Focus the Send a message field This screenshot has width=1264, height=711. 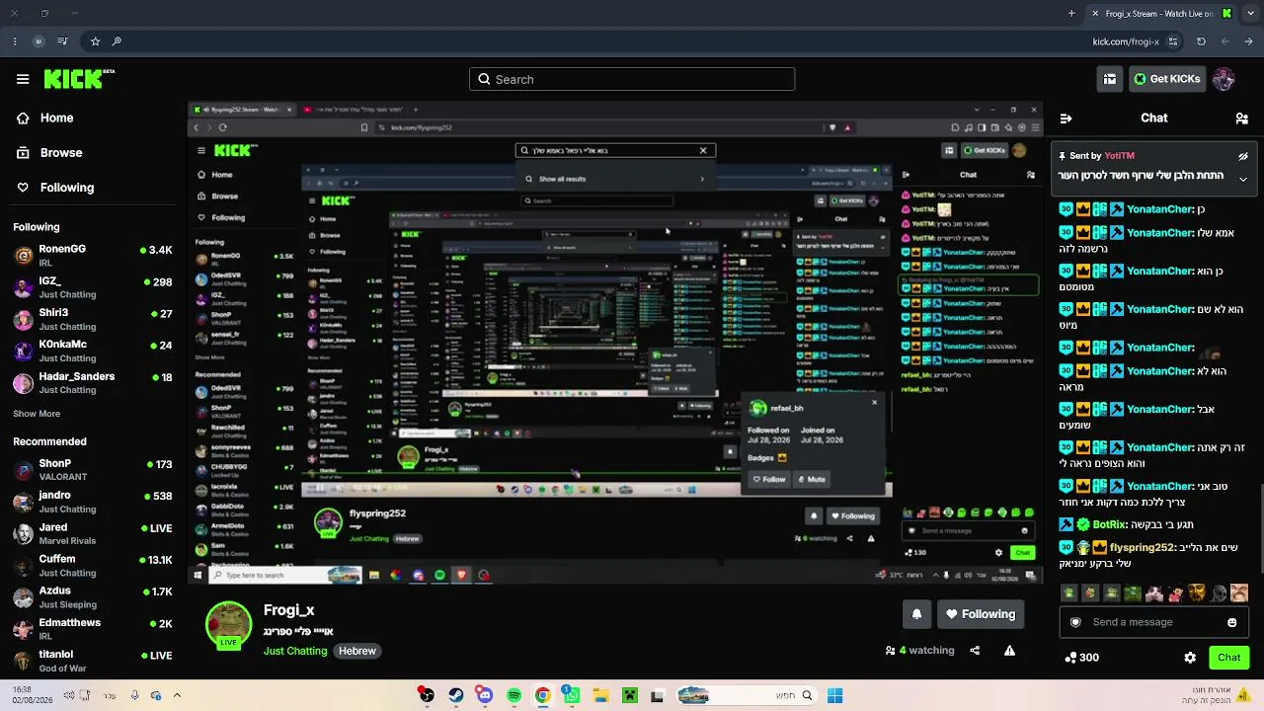tap(1153, 622)
